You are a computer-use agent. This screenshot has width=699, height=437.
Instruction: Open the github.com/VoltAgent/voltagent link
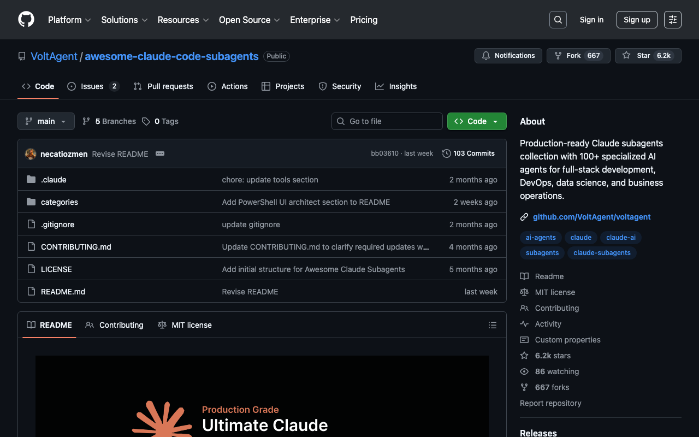click(x=591, y=217)
